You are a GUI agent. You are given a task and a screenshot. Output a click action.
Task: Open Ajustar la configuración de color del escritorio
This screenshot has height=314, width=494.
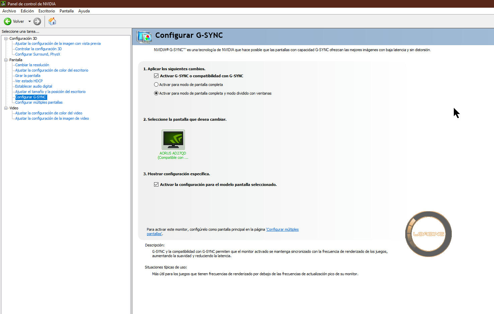[52, 70]
